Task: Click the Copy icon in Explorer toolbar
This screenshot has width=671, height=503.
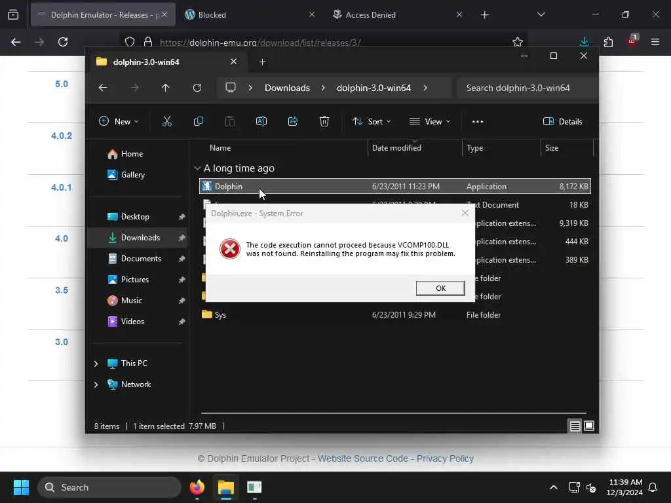Action: (198, 121)
